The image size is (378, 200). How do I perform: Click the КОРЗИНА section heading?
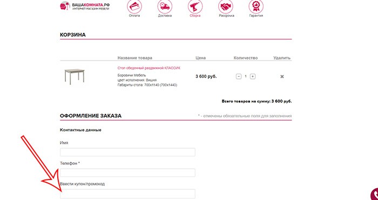pyautogui.click(x=73, y=35)
